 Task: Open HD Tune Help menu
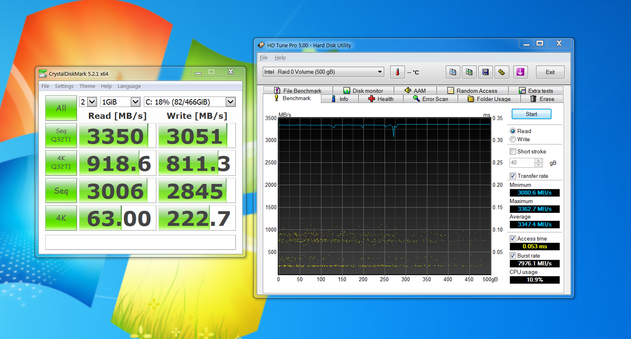(280, 58)
